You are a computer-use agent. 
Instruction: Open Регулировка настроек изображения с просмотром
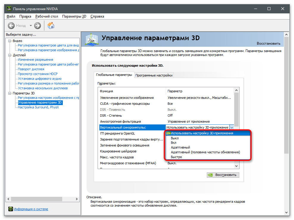tap(49, 98)
